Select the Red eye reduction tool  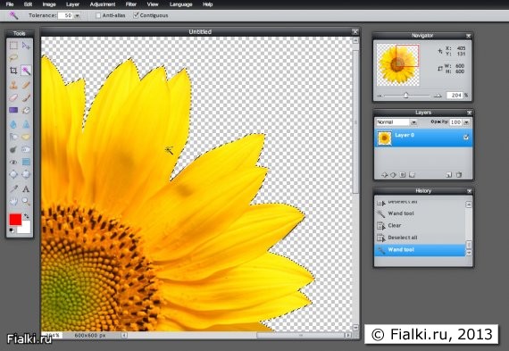click(x=13, y=162)
